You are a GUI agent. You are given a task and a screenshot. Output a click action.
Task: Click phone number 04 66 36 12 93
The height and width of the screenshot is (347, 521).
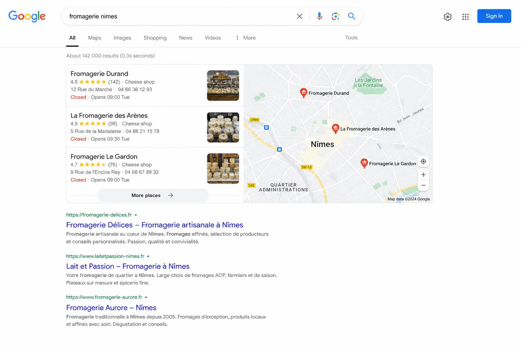click(135, 89)
